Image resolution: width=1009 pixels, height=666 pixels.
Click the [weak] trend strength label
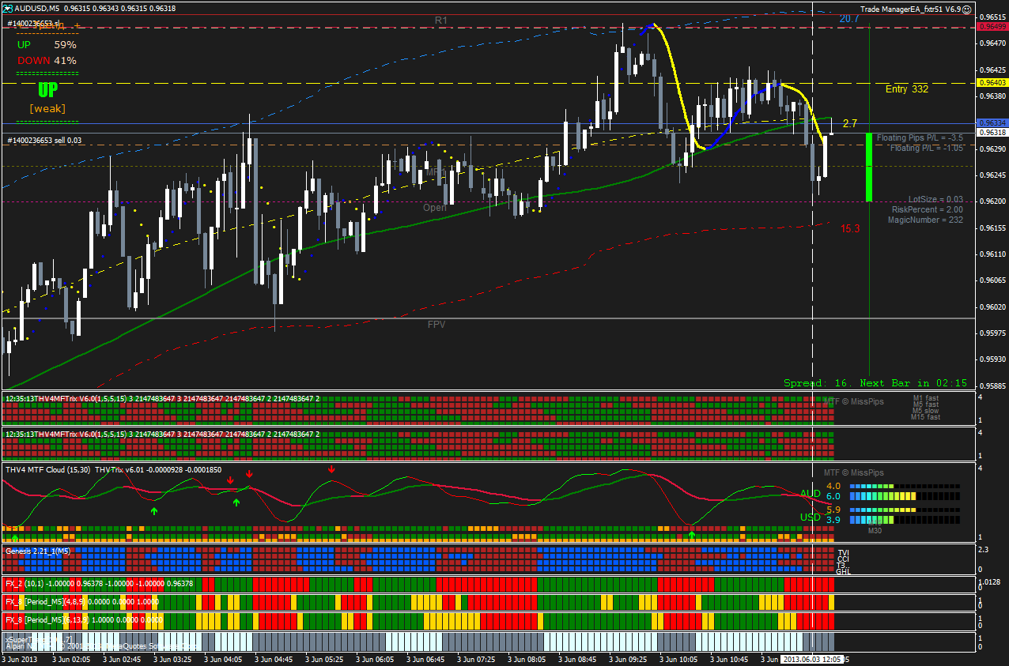click(x=47, y=108)
